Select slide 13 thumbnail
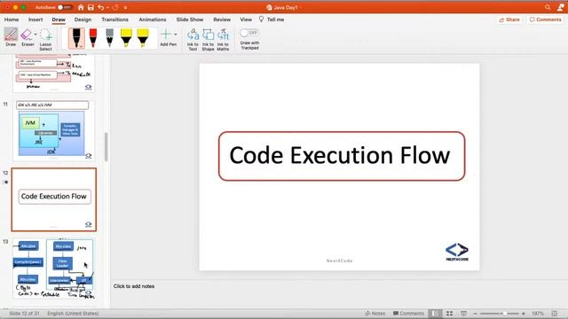Image resolution: width=568 pixels, height=319 pixels. (x=53, y=268)
